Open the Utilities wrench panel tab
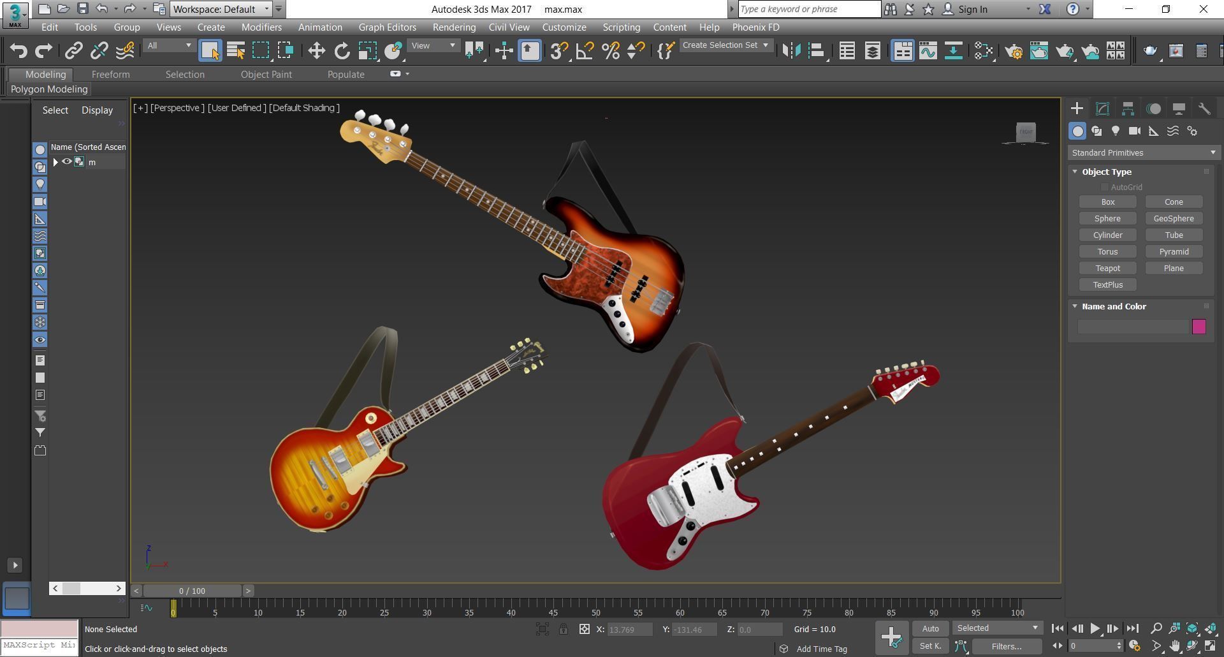1224x657 pixels. point(1204,108)
